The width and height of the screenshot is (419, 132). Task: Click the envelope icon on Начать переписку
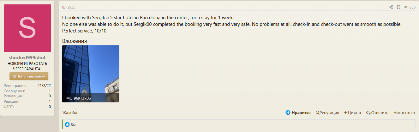(14, 76)
